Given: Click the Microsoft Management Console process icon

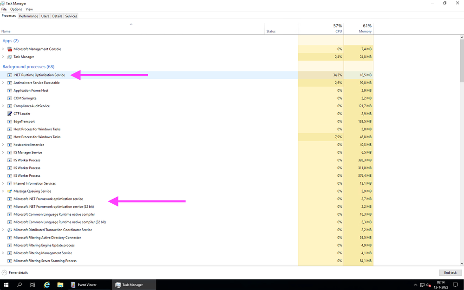Looking at the screenshot, I should coord(10,49).
